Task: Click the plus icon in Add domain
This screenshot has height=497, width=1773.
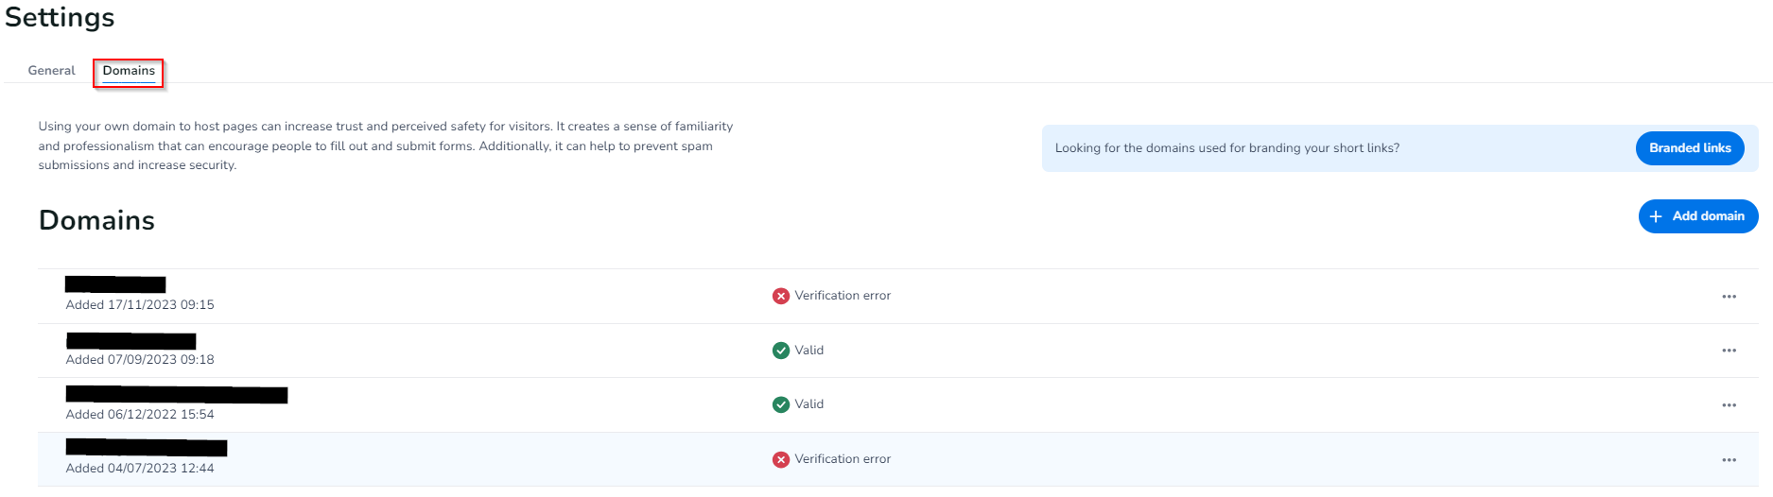Action: tap(1656, 216)
